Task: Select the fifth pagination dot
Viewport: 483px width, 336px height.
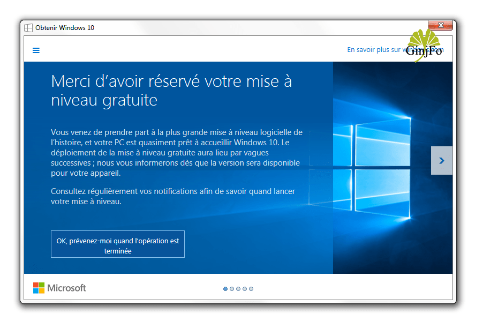Action: 251,289
